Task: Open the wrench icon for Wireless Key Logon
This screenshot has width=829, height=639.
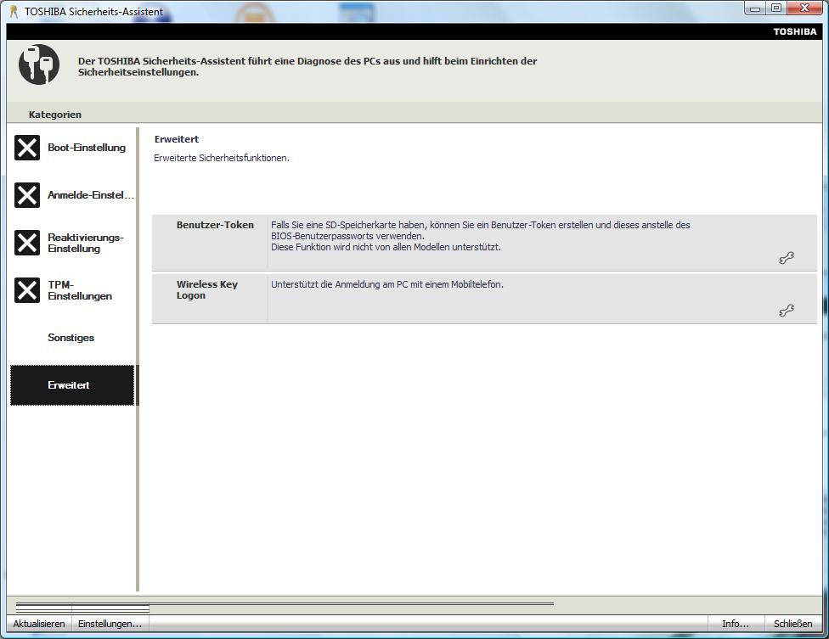Action: click(787, 311)
